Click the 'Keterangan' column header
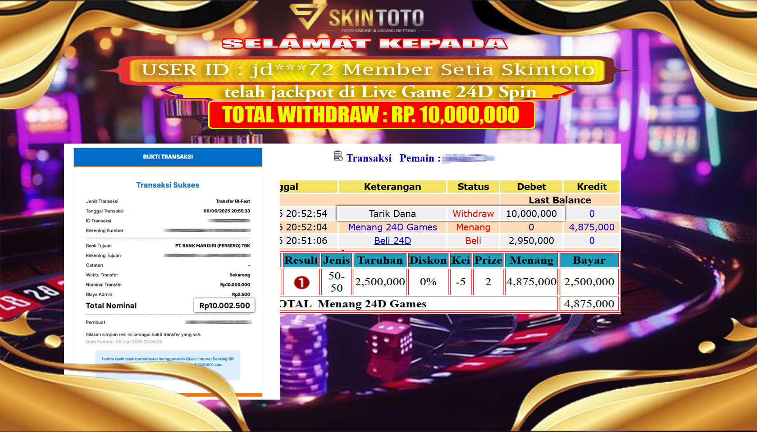The width and height of the screenshot is (757, 432). point(392,187)
